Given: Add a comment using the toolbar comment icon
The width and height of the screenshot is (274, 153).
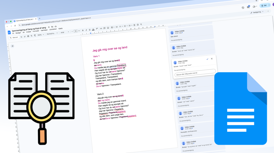Looking at the screenshot, I should tap(104, 28).
